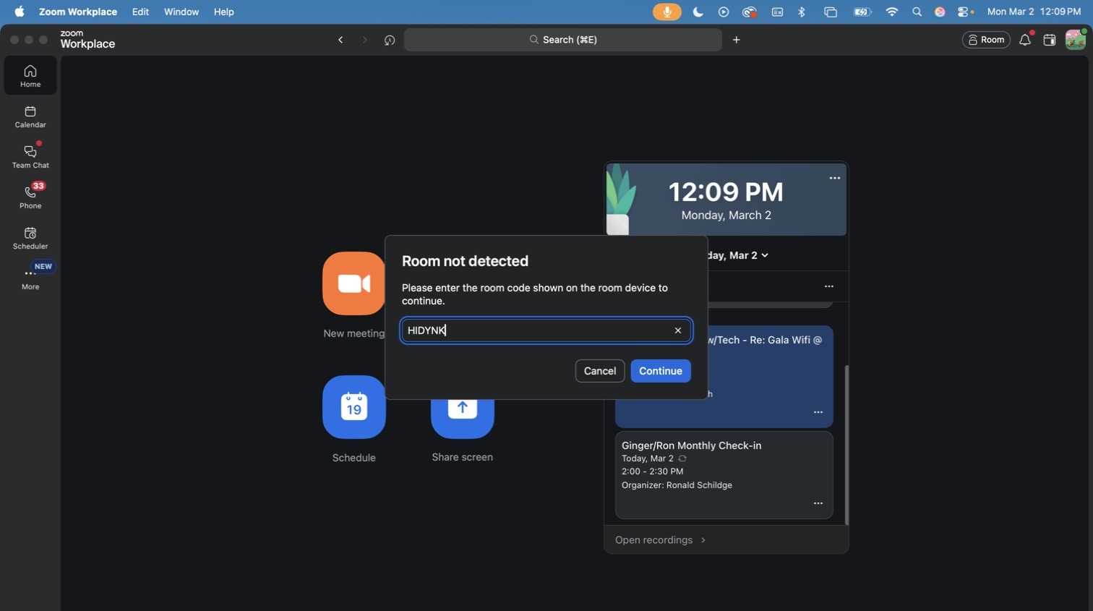
Task: Open the More sidebar menu
Action: pos(30,278)
